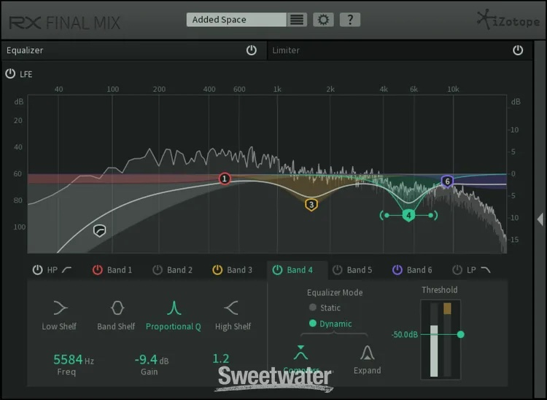Click the -50.0dB threshold value
The width and height of the screenshot is (547, 400).
point(405,334)
